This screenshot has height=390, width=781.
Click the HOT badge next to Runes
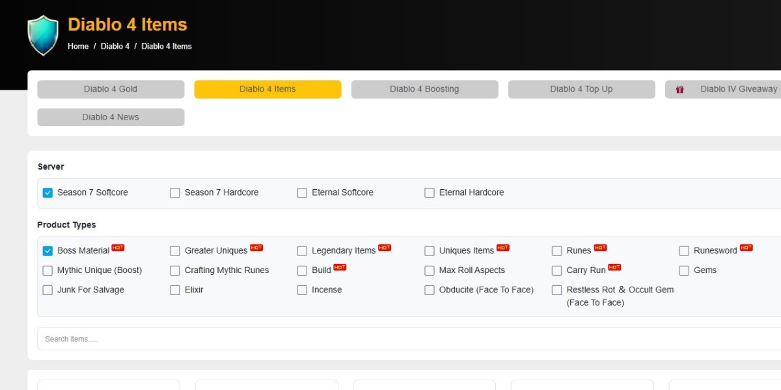click(600, 248)
